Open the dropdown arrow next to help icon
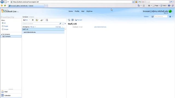Screen dimensions: 175x98 (173, 17)
